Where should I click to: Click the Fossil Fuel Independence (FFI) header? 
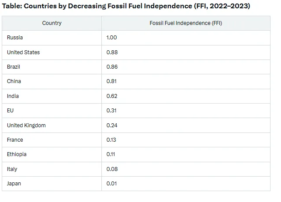(x=186, y=23)
